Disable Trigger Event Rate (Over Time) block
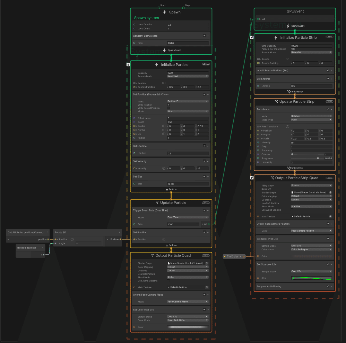Image resolution: width=346 pixels, height=343 pixels. pyautogui.click(x=204, y=210)
